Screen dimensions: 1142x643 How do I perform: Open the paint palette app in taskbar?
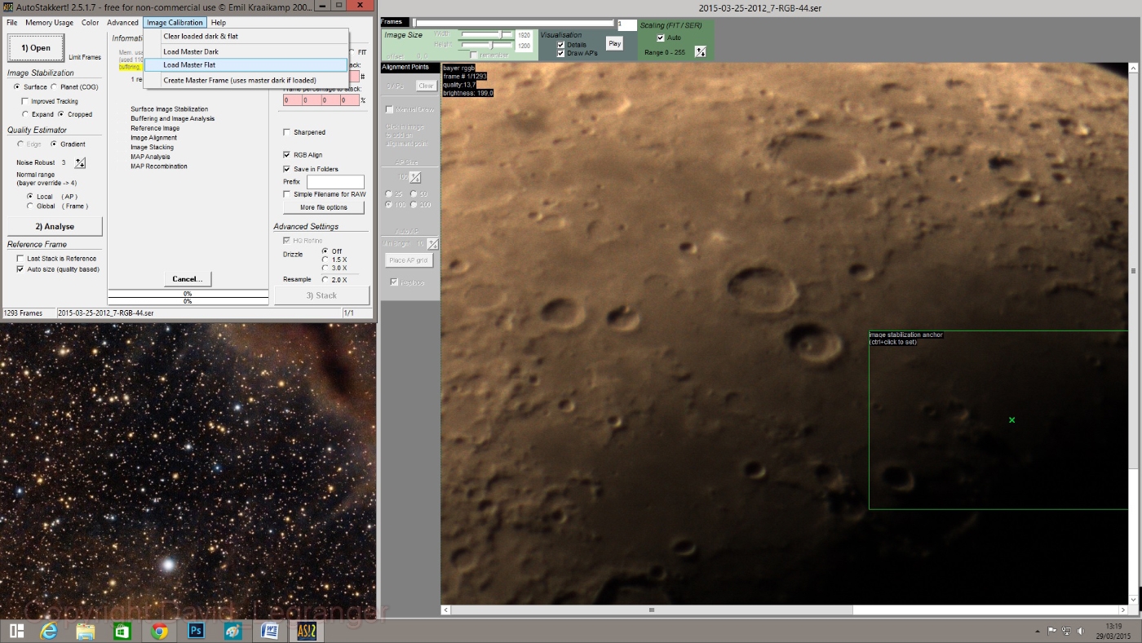(232, 631)
